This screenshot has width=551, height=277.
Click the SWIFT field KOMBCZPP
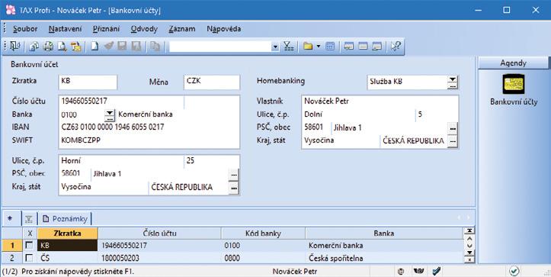149,140
